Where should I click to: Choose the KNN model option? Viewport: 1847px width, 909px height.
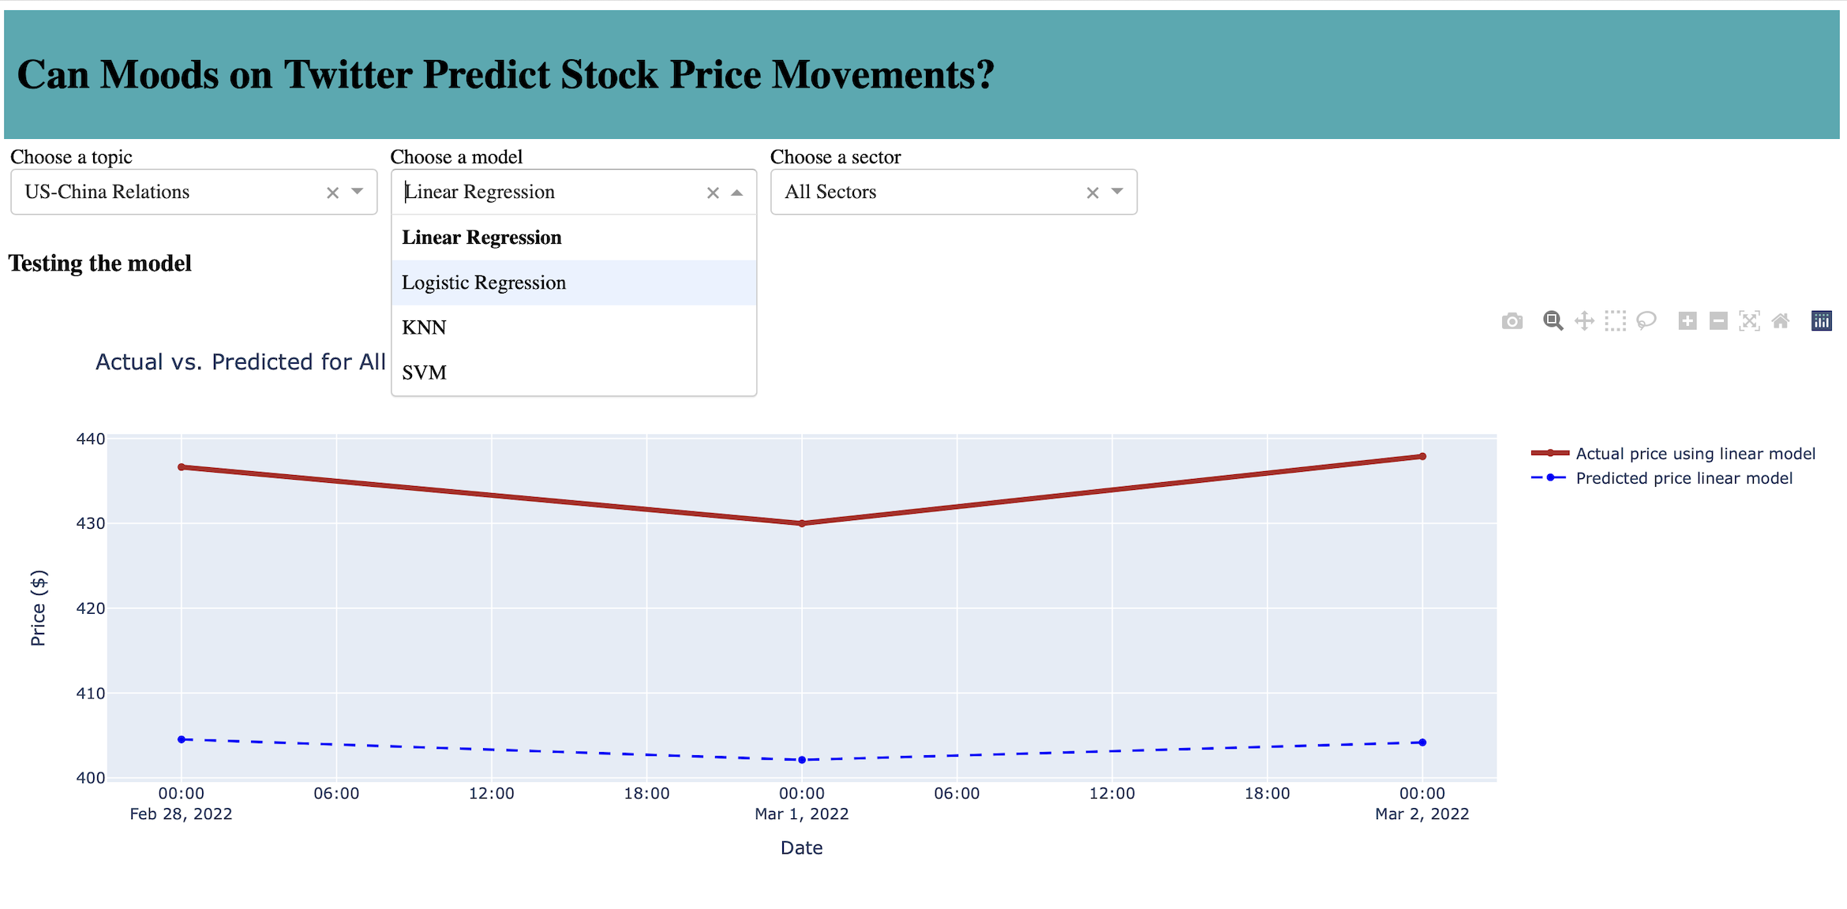[425, 327]
